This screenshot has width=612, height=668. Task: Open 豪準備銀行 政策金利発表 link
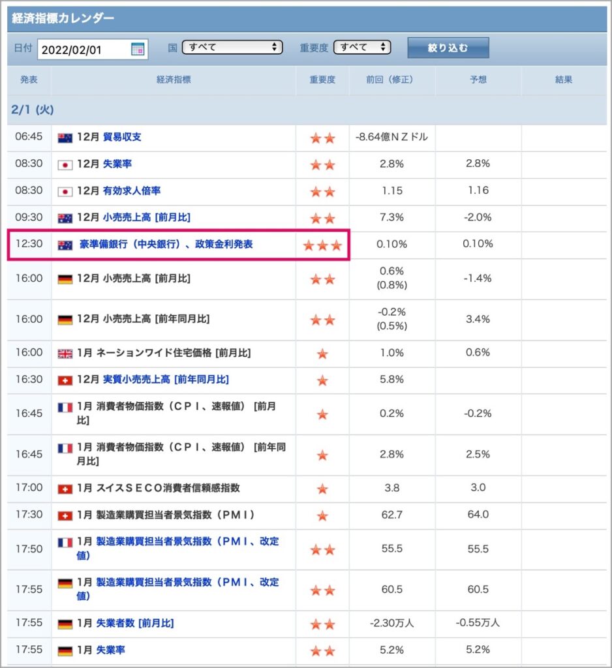tap(166, 245)
